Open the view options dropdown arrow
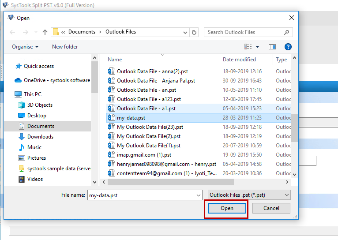Viewport: 338px width, 240px height. click(257, 47)
